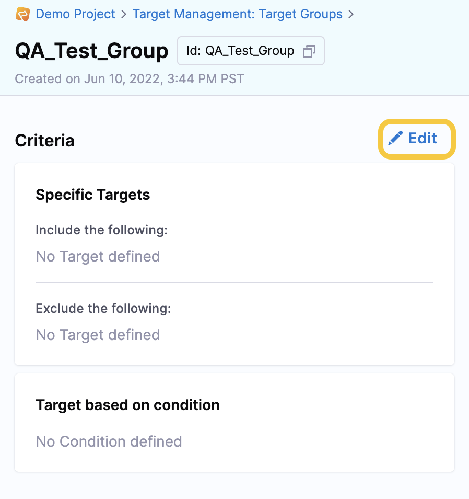Click the chevron after Demo Project
This screenshot has height=499, width=469.
click(123, 14)
